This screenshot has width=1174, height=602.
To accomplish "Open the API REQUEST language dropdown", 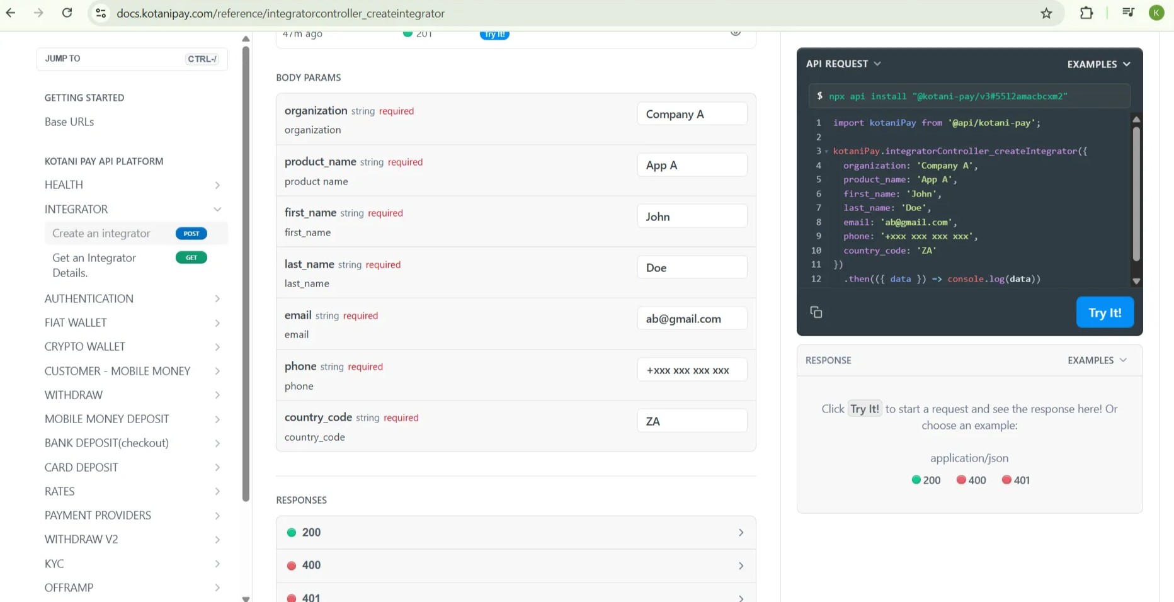I will pos(843,64).
